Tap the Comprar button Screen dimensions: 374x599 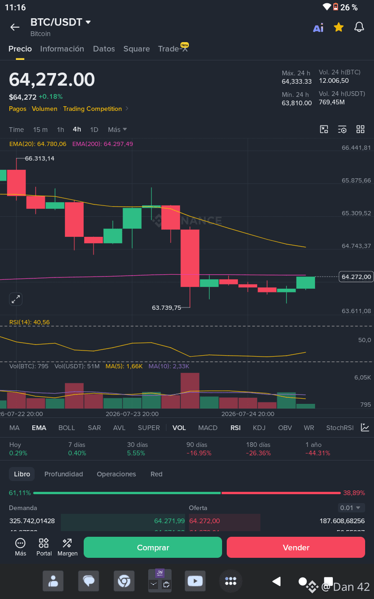pos(153,547)
